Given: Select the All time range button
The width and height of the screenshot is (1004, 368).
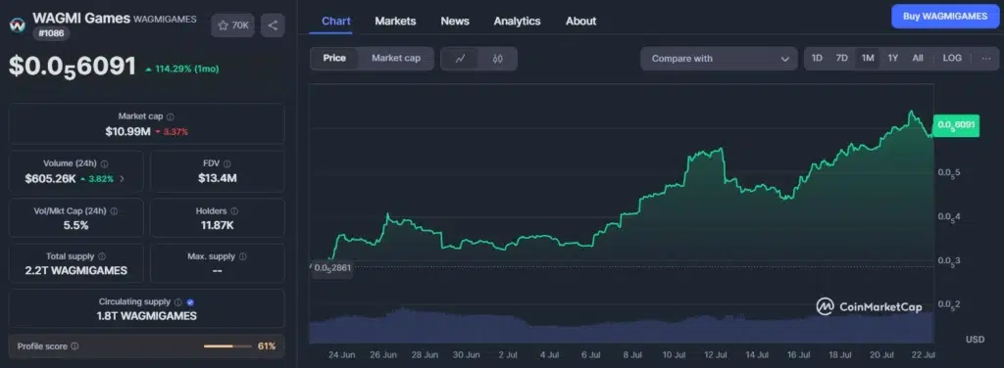Looking at the screenshot, I should click(x=918, y=58).
